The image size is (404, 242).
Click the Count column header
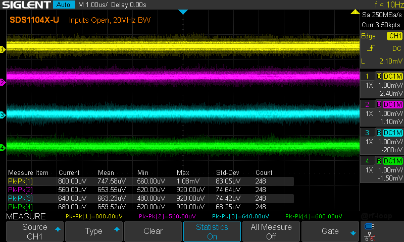(264, 172)
